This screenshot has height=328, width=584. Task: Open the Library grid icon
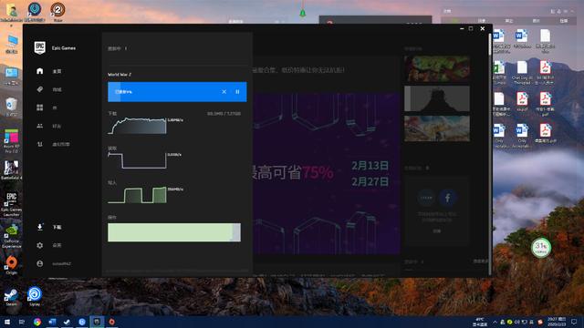pos(40,108)
